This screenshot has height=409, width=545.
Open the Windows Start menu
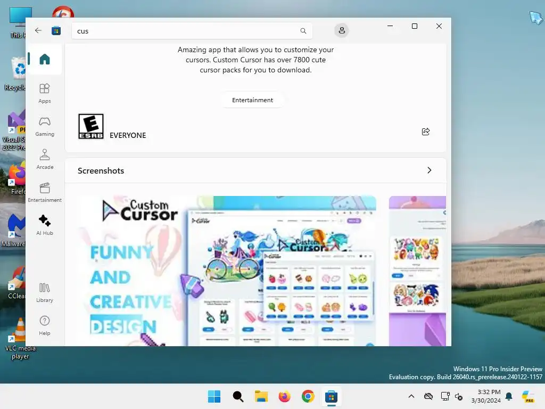coord(214,396)
